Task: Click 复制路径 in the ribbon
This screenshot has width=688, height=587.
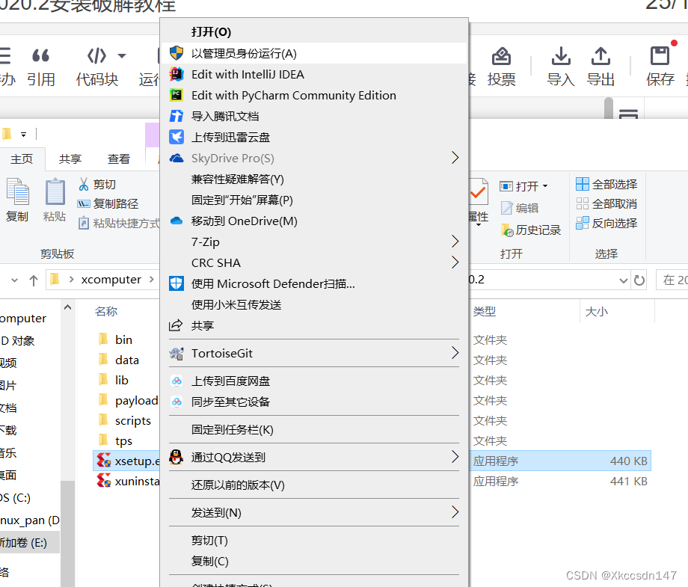Action: (108, 203)
